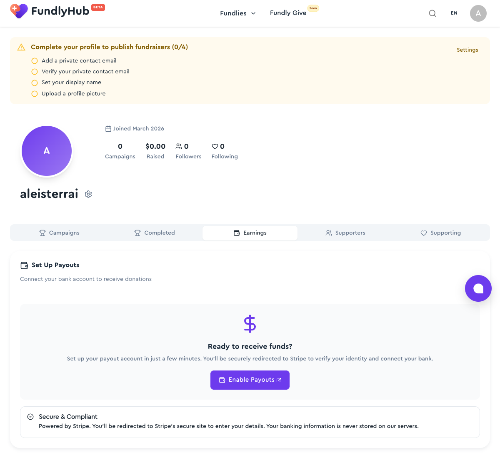Image resolution: width=500 pixels, height=458 pixels.
Task: Open the chat bubble floating icon
Action: coord(478,288)
